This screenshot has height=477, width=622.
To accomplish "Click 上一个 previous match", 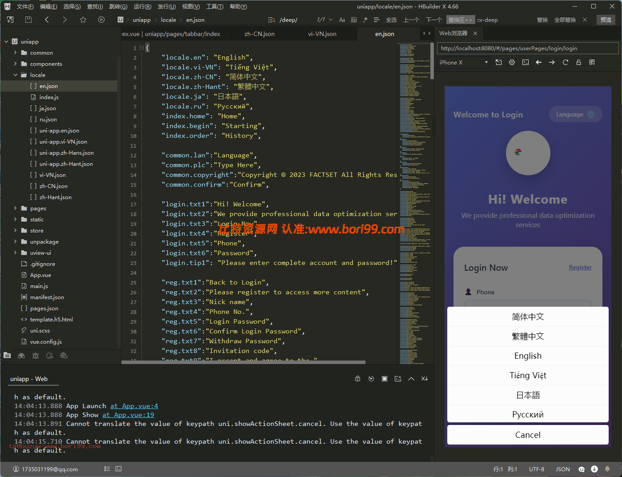I will 411,20.
